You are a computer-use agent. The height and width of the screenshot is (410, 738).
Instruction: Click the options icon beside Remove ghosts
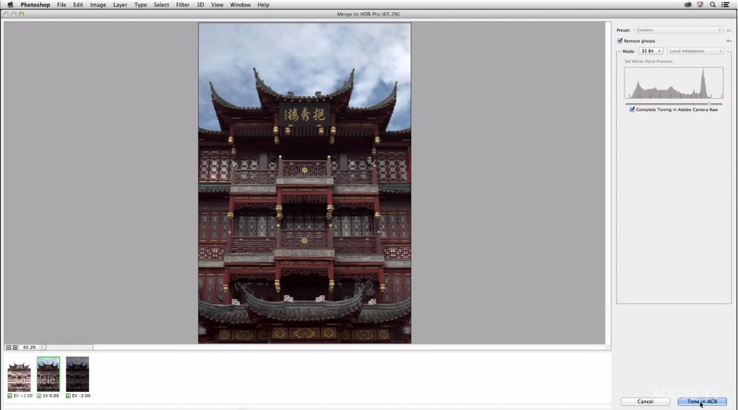click(x=729, y=41)
